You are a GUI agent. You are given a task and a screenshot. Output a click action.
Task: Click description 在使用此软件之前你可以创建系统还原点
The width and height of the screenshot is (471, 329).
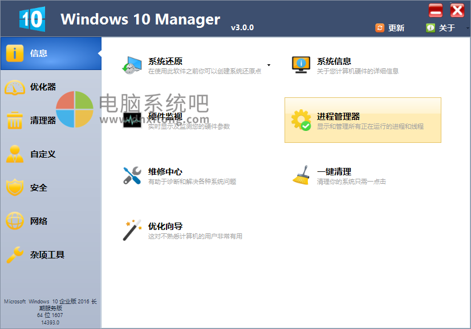coord(205,71)
